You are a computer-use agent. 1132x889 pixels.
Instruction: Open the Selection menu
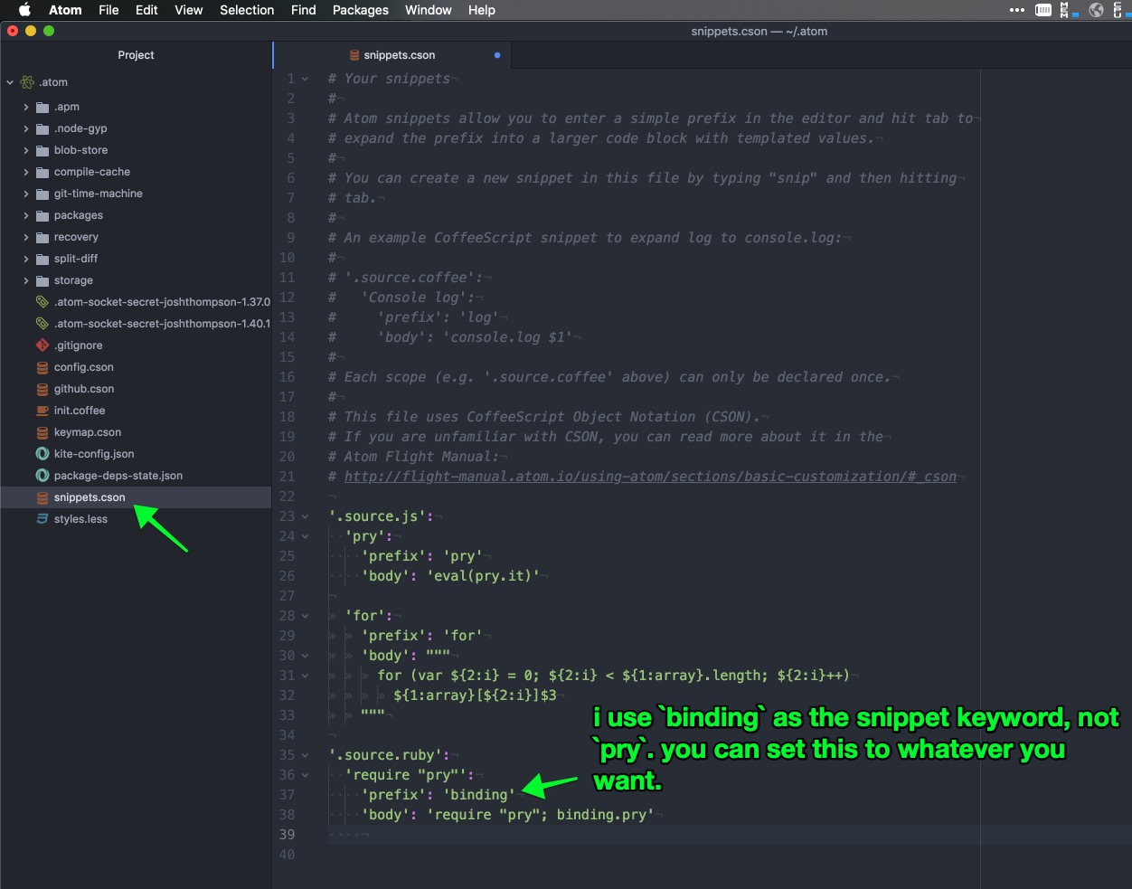247,10
